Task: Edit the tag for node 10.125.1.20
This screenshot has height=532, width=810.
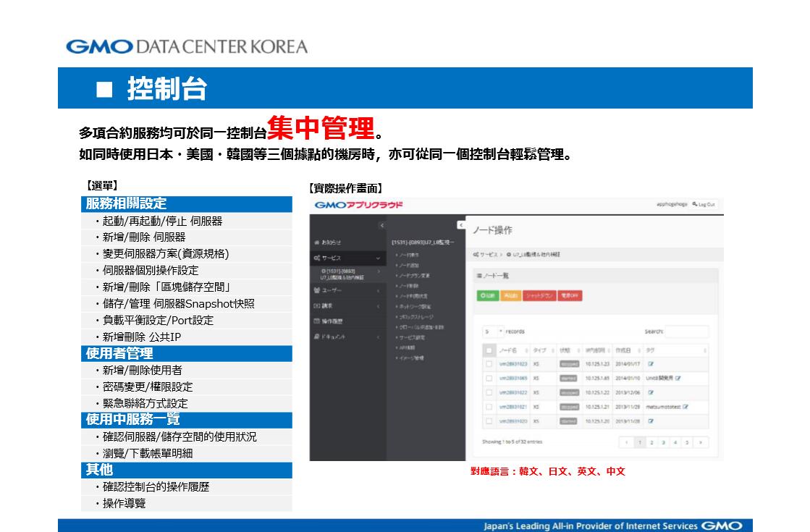Action: [x=651, y=421]
